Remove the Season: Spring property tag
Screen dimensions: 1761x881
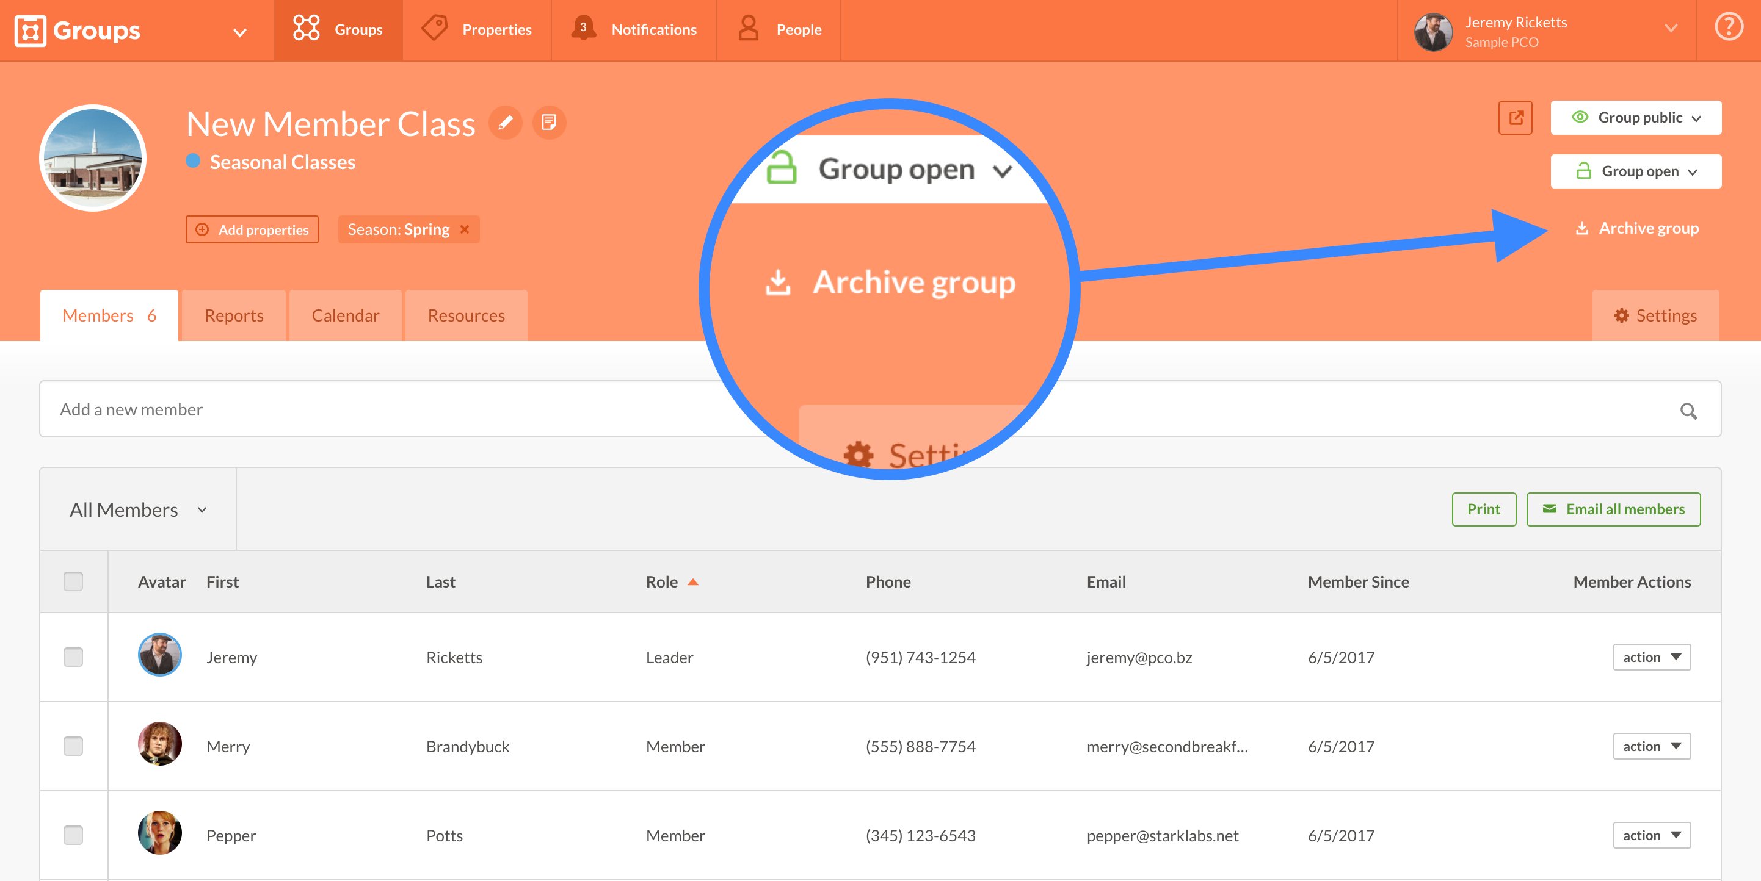(465, 229)
